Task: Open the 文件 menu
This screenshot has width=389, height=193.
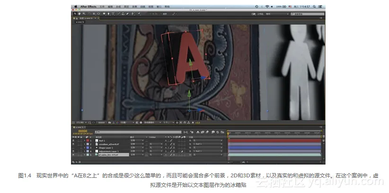Action: point(102,7)
